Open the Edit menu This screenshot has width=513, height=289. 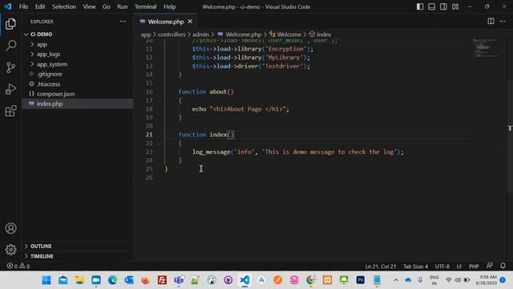[40, 6]
